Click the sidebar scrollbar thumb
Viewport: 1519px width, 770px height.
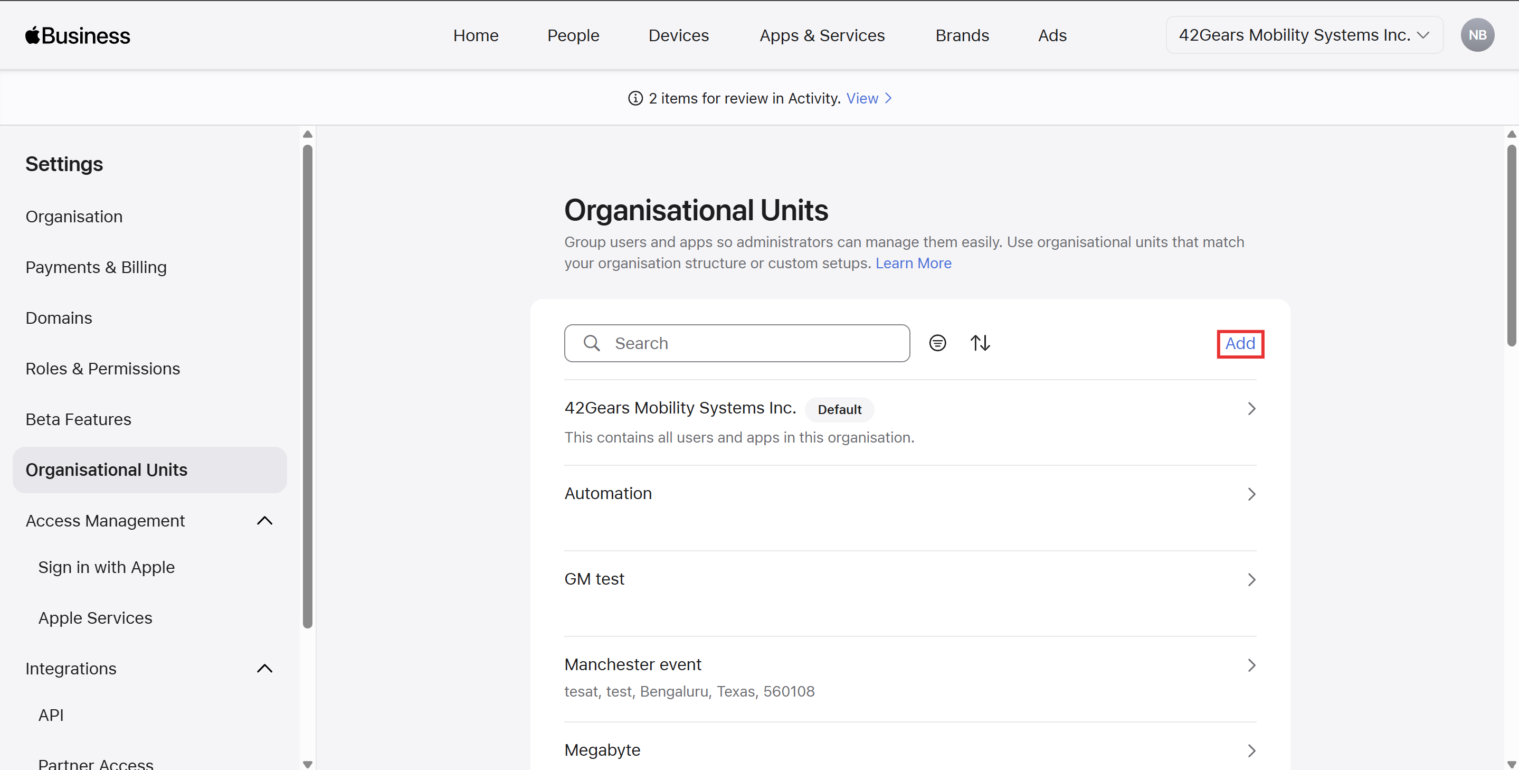(x=307, y=387)
